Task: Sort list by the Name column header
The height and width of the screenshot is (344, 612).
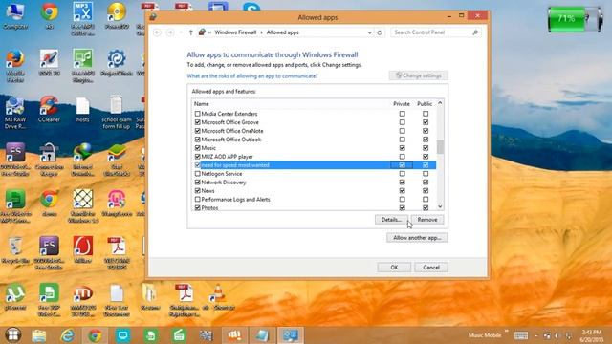Action: [202, 104]
